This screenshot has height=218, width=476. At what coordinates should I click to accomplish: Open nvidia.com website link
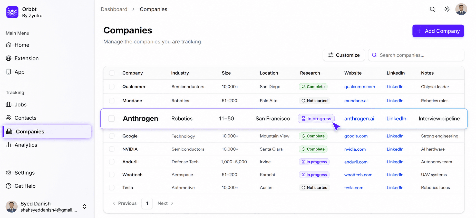click(x=355, y=149)
